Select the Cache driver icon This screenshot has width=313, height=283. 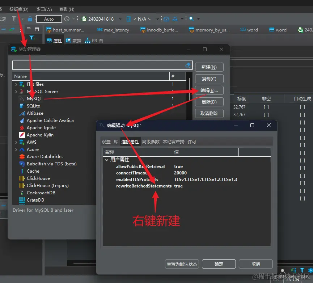[22, 171]
